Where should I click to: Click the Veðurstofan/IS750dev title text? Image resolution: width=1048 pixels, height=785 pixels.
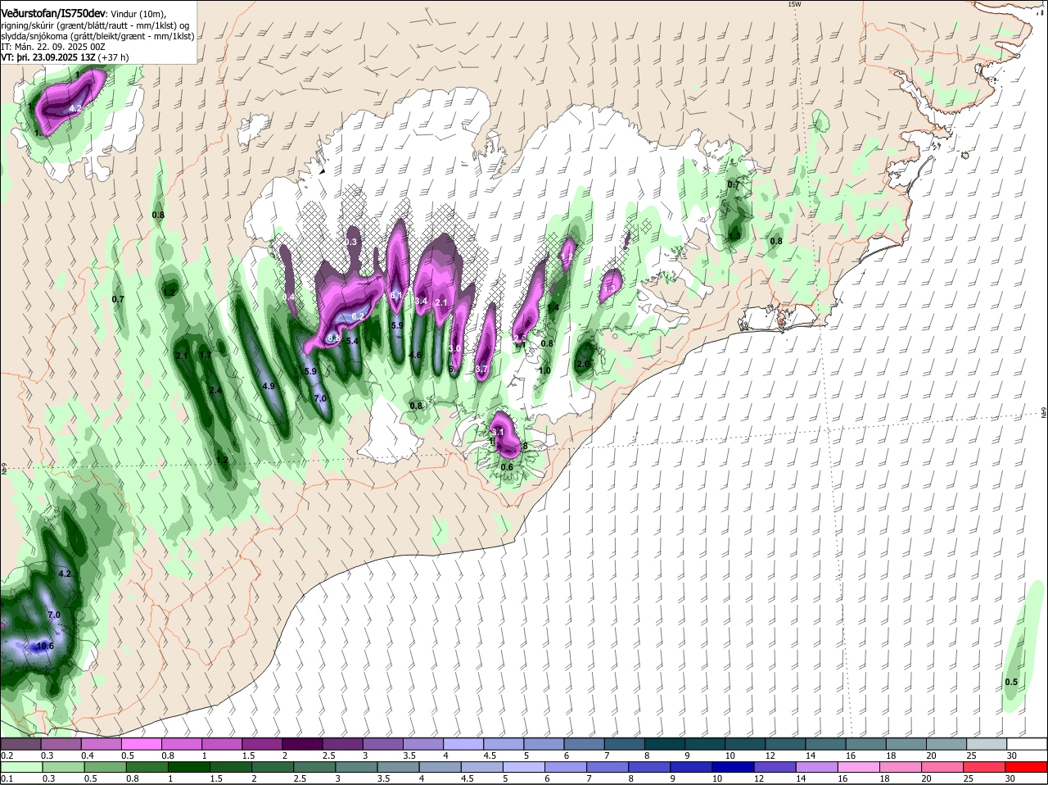(53, 13)
